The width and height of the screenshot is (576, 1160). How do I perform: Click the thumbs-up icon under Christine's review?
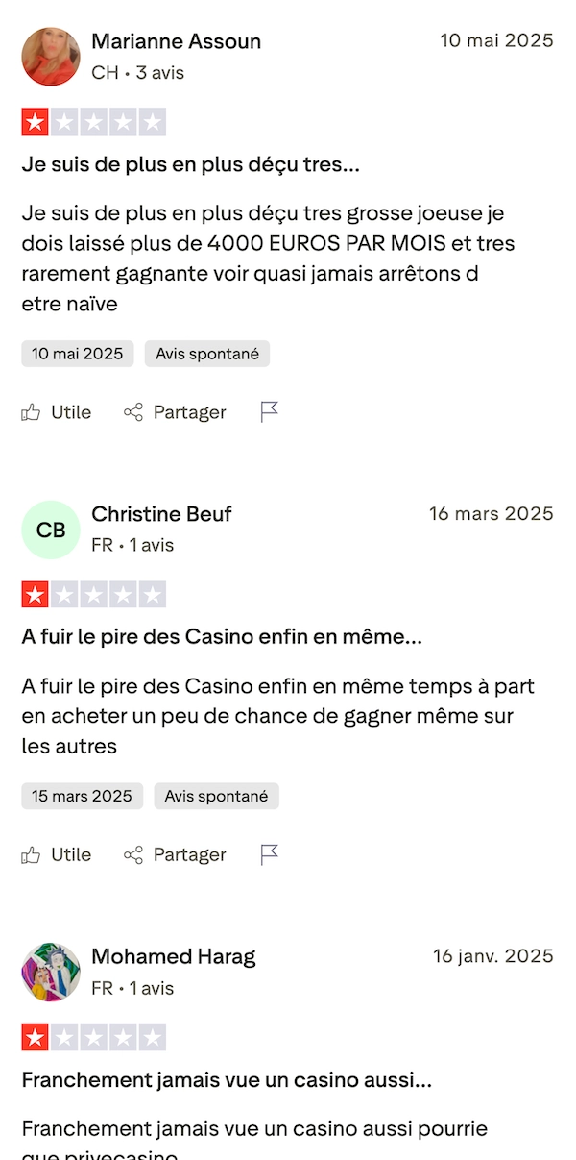(30, 853)
